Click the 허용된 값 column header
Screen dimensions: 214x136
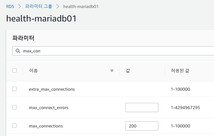[x=180, y=71]
